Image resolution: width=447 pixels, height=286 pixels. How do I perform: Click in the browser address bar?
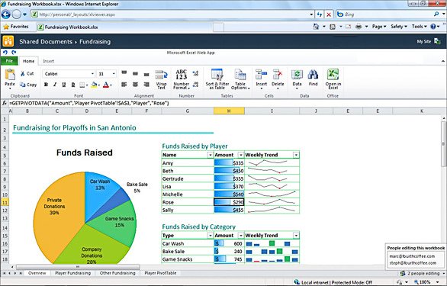[x=171, y=14]
